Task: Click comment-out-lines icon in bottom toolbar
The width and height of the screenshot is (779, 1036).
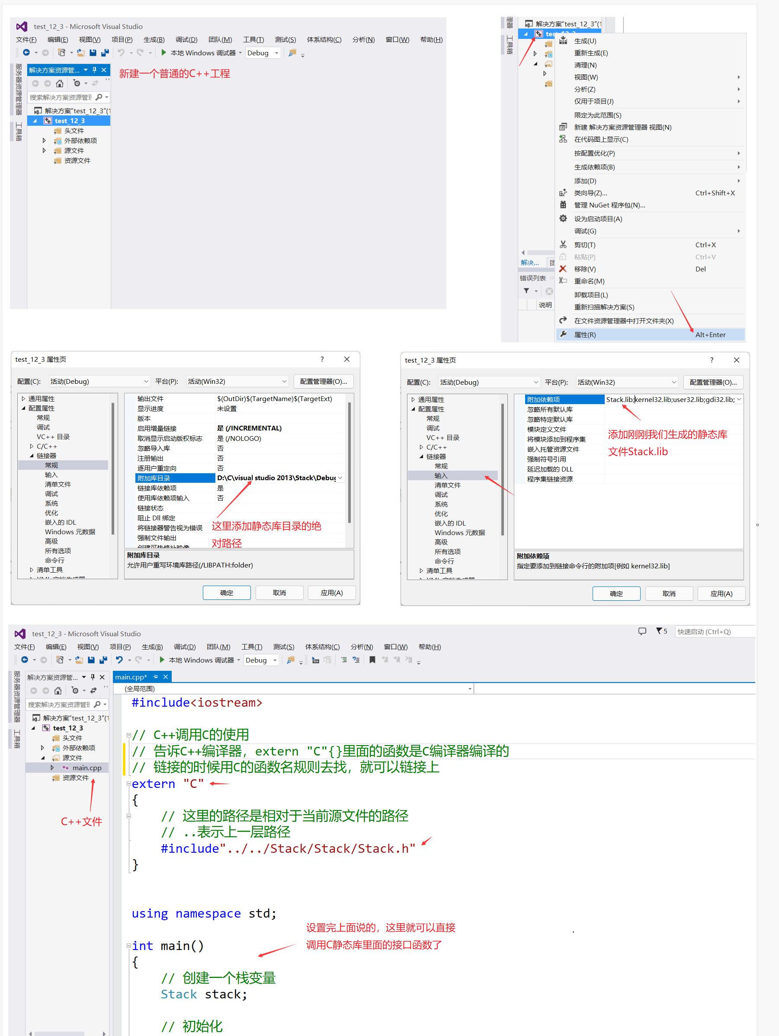Action: [344, 660]
